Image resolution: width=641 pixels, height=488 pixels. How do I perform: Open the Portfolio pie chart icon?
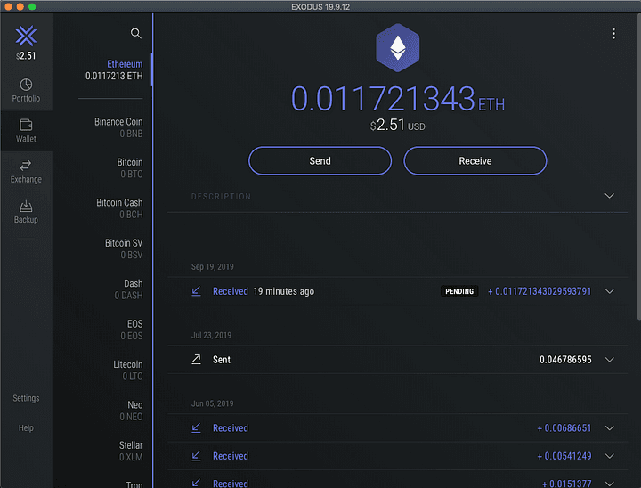pyautogui.click(x=26, y=85)
